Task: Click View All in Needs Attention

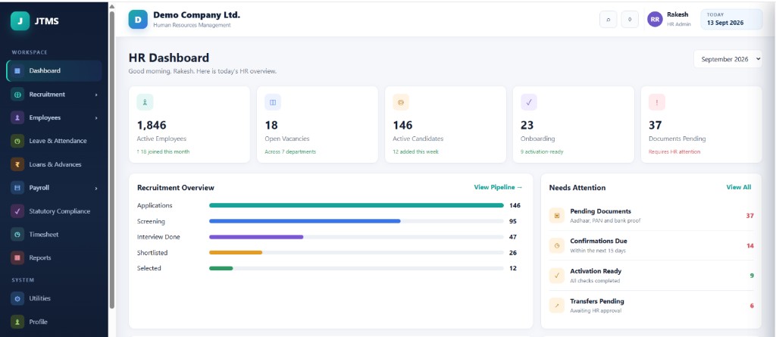Action: tap(738, 188)
